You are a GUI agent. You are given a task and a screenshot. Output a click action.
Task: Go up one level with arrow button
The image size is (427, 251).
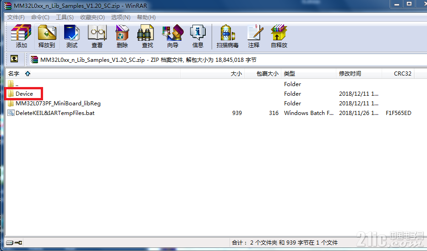[14, 59]
